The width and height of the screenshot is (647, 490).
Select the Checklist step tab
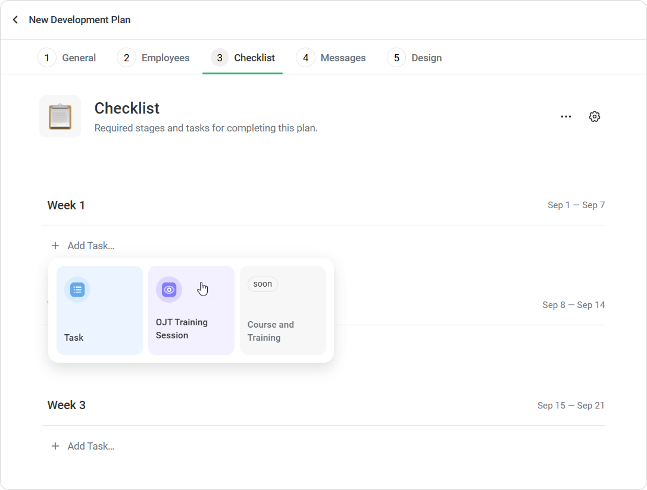point(243,58)
